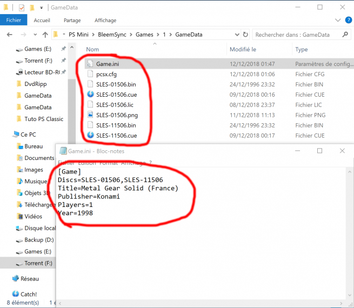This screenshot has width=354, height=308.
Task: Open Vidéos in navigation pane
Action: click(x=33, y=216)
